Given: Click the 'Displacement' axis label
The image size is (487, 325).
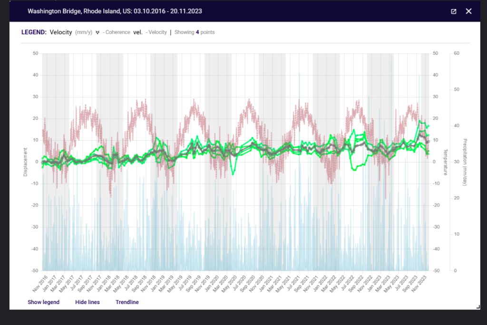Looking at the screenshot, I should [x=26, y=162].
